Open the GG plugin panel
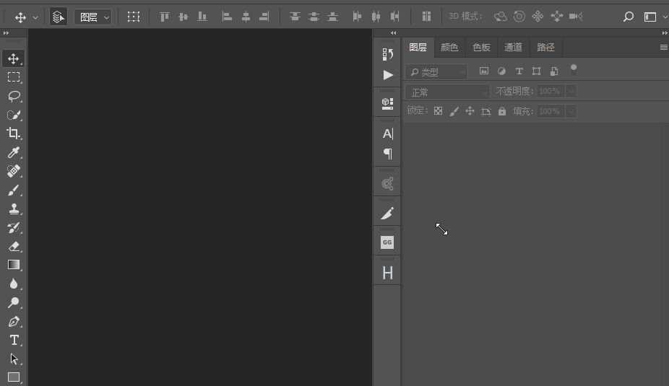This screenshot has height=386, width=669. pos(387,242)
